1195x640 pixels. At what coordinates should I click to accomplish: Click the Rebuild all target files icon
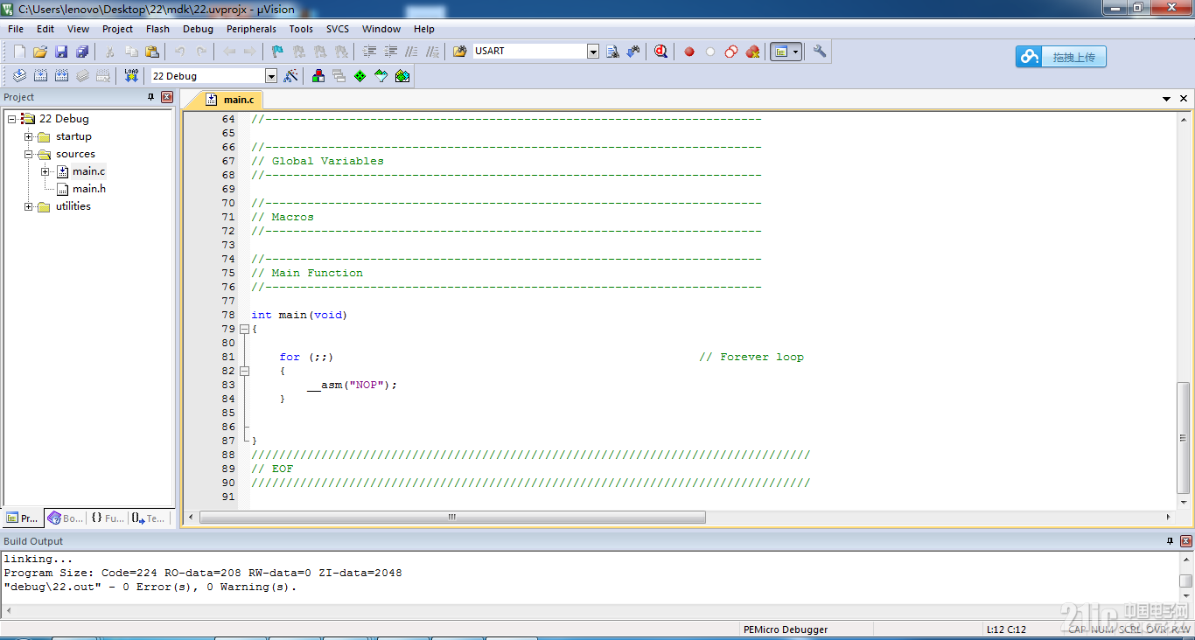click(x=61, y=76)
